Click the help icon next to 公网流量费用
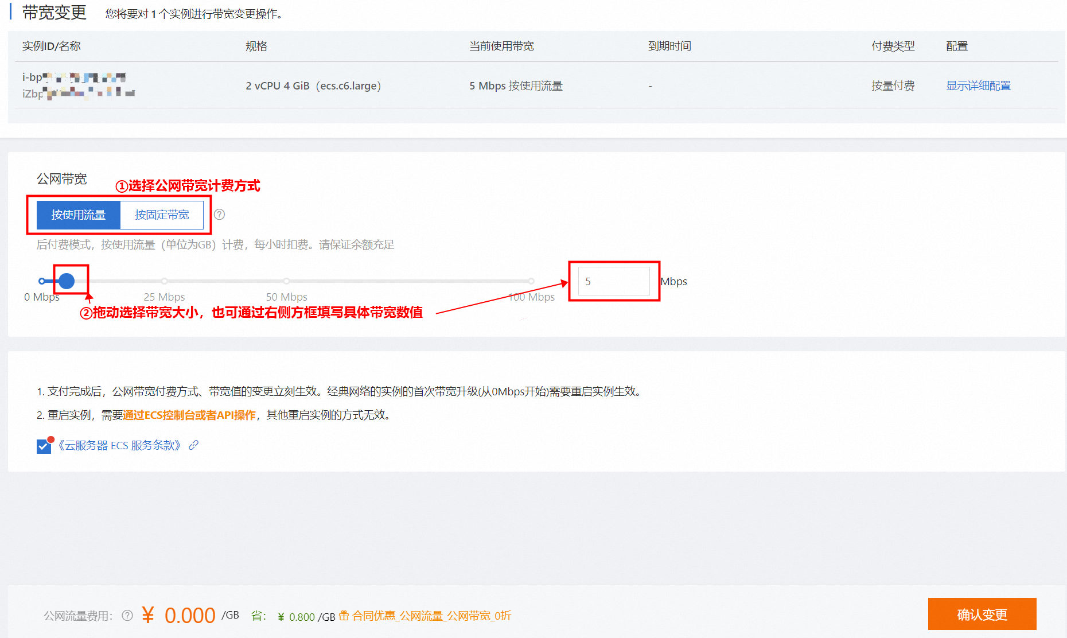Image resolution: width=1067 pixels, height=638 pixels. tap(127, 616)
